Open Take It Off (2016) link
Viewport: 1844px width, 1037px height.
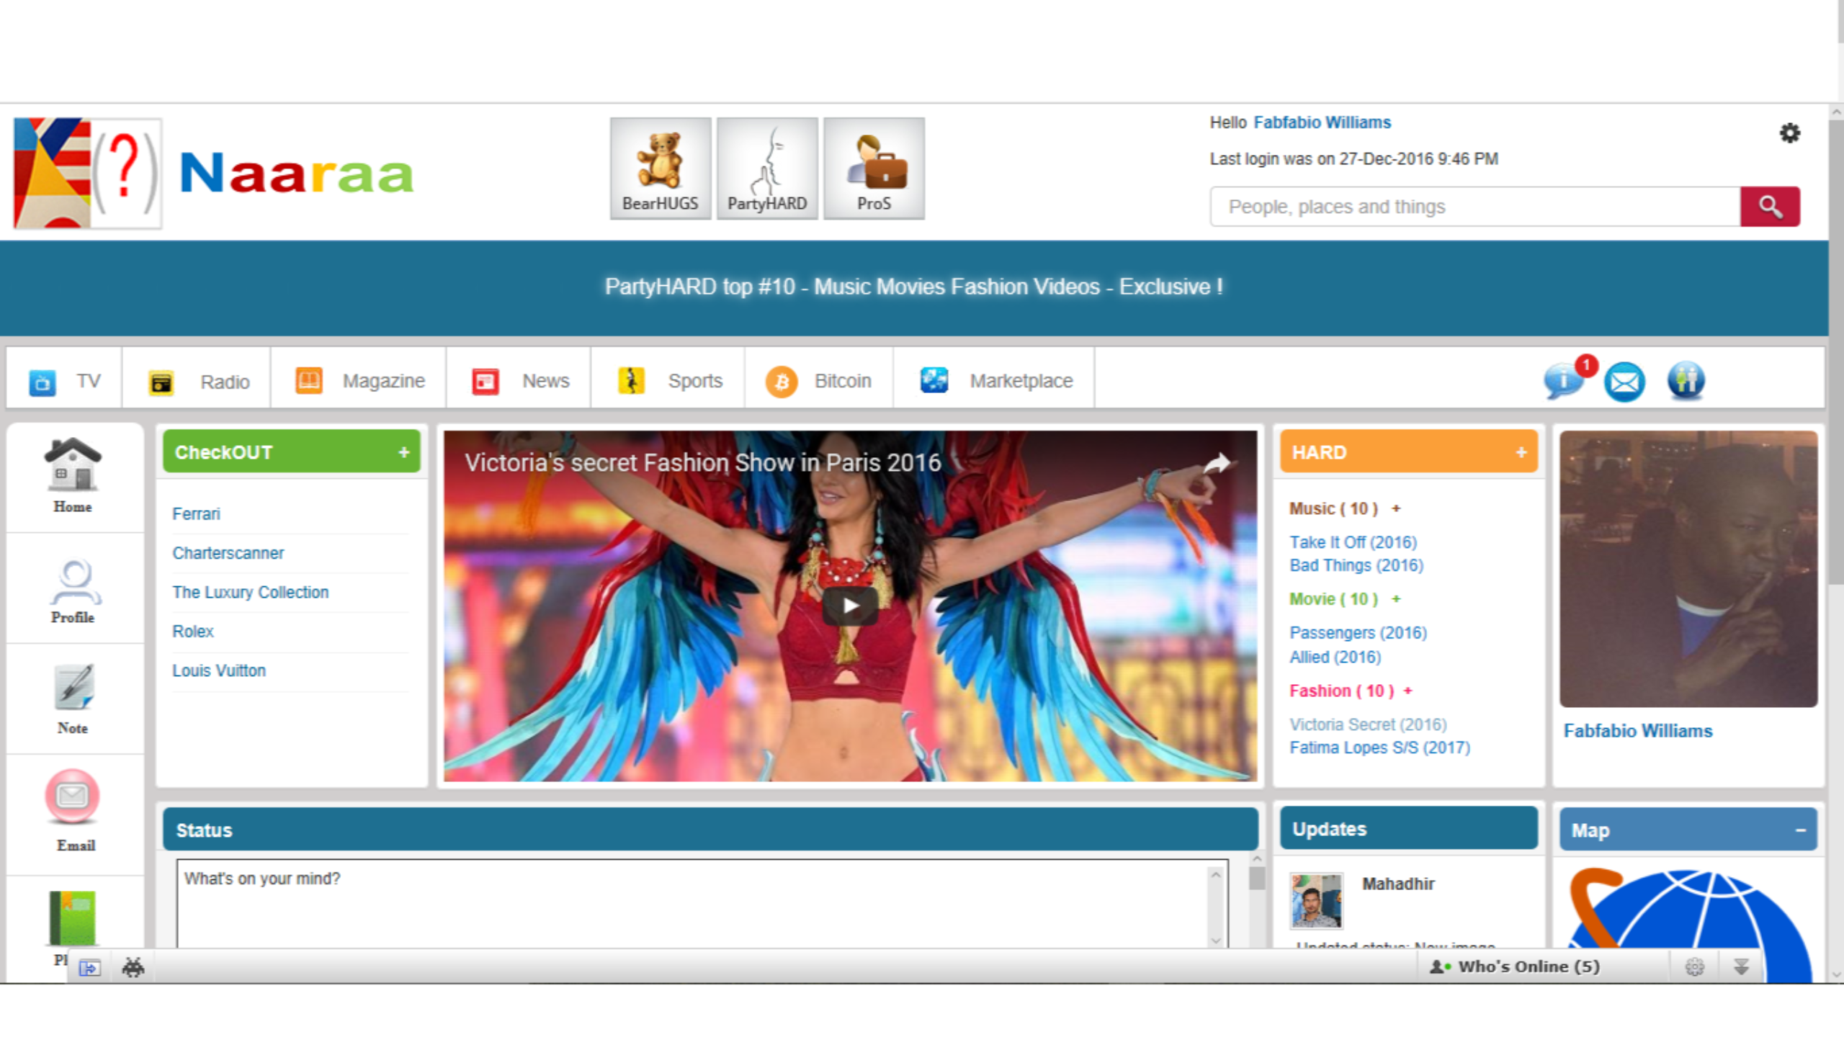pos(1353,542)
